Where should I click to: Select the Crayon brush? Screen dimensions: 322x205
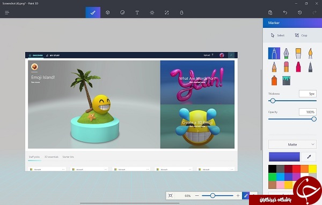[298, 67]
